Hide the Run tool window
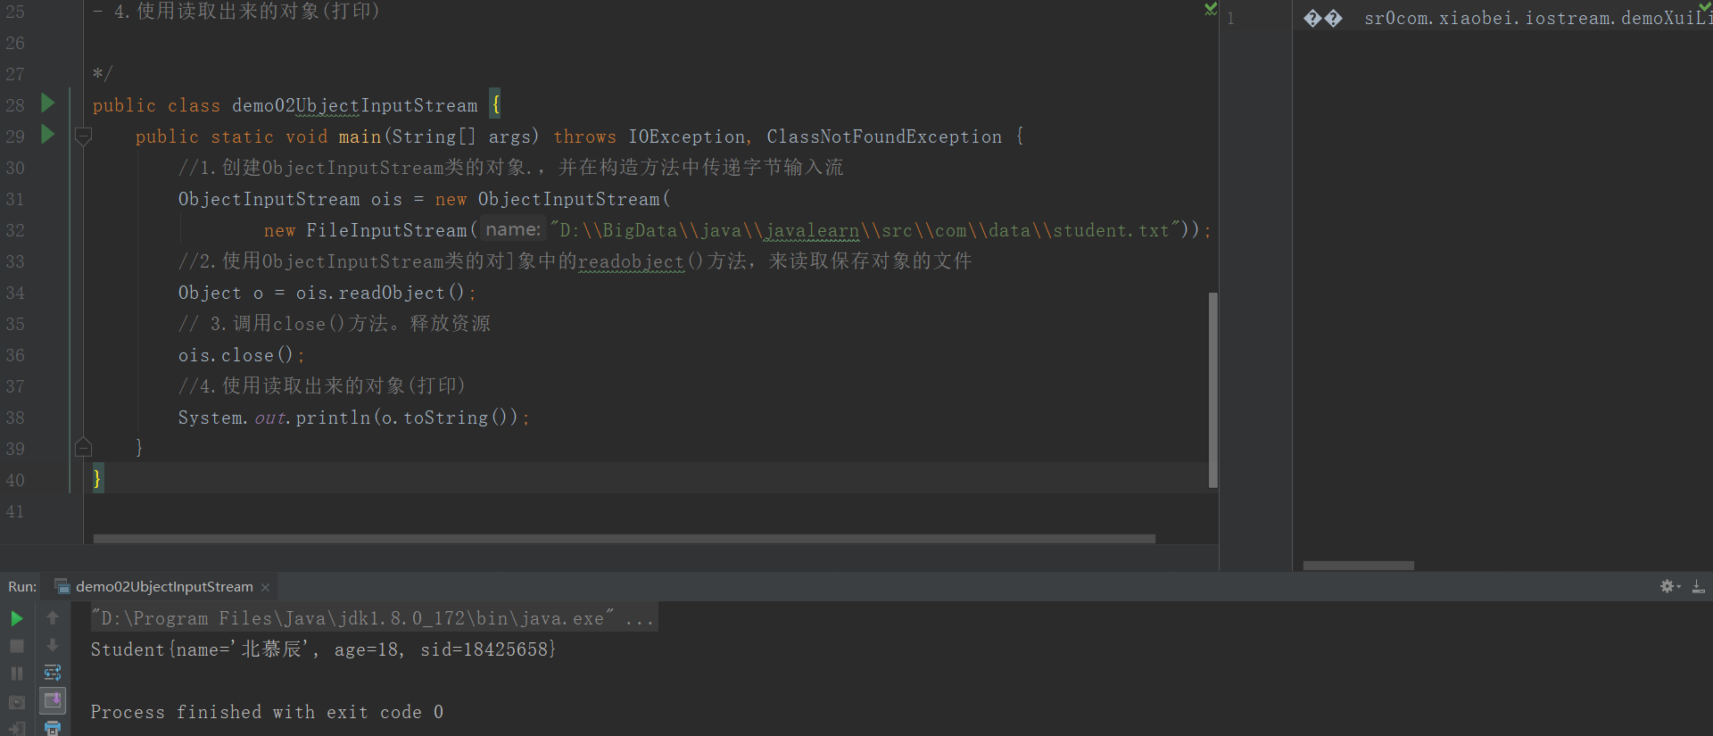 (x=1698, y=586)
